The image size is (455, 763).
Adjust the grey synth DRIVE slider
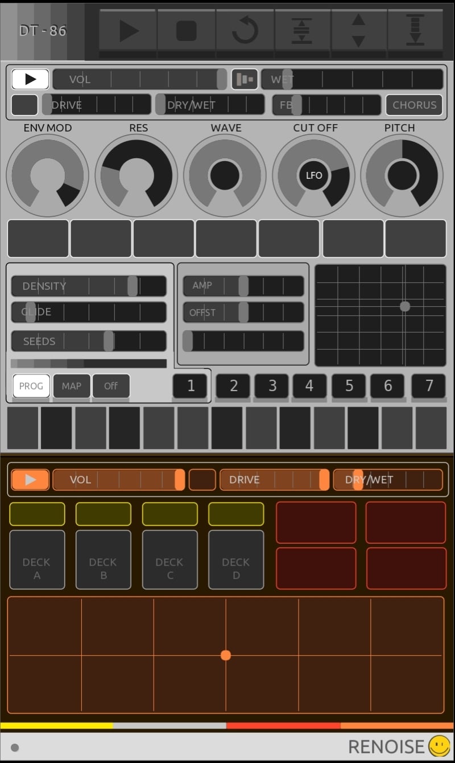(x=97, y=105)
